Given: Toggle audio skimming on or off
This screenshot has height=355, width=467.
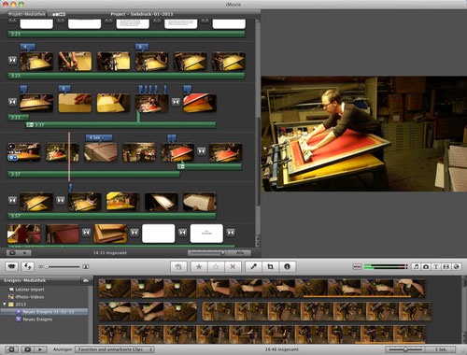Looking at the screenshot, I should pyautogui.click(x=357, y=267).
